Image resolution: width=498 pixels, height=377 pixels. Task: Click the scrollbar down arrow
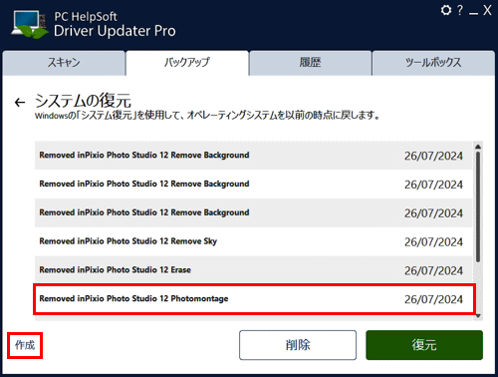[478, 316]
